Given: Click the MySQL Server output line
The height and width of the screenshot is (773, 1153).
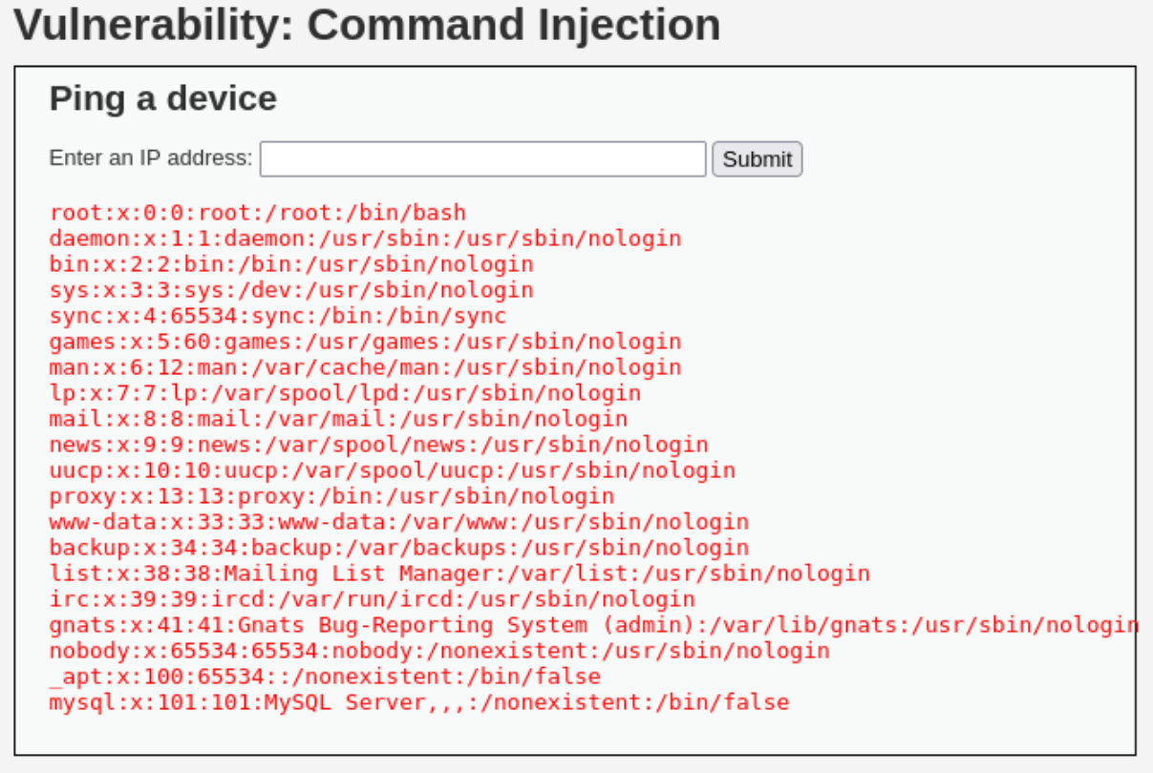Looking at the screenshot, I should [419, 702].
